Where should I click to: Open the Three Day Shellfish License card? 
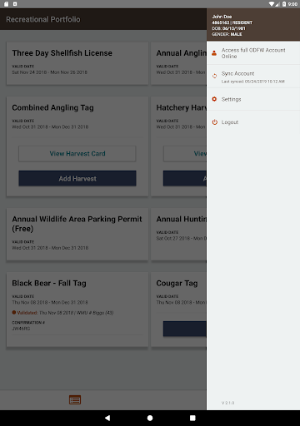[x=77, y=63]
